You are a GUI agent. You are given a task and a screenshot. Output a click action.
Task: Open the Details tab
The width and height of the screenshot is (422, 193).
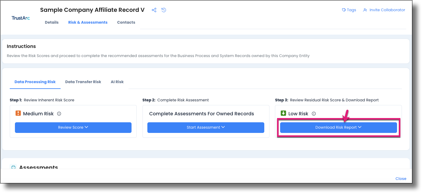point(52,22)
